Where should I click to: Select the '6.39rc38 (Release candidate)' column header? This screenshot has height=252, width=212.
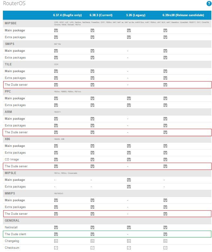pos(183,15)
